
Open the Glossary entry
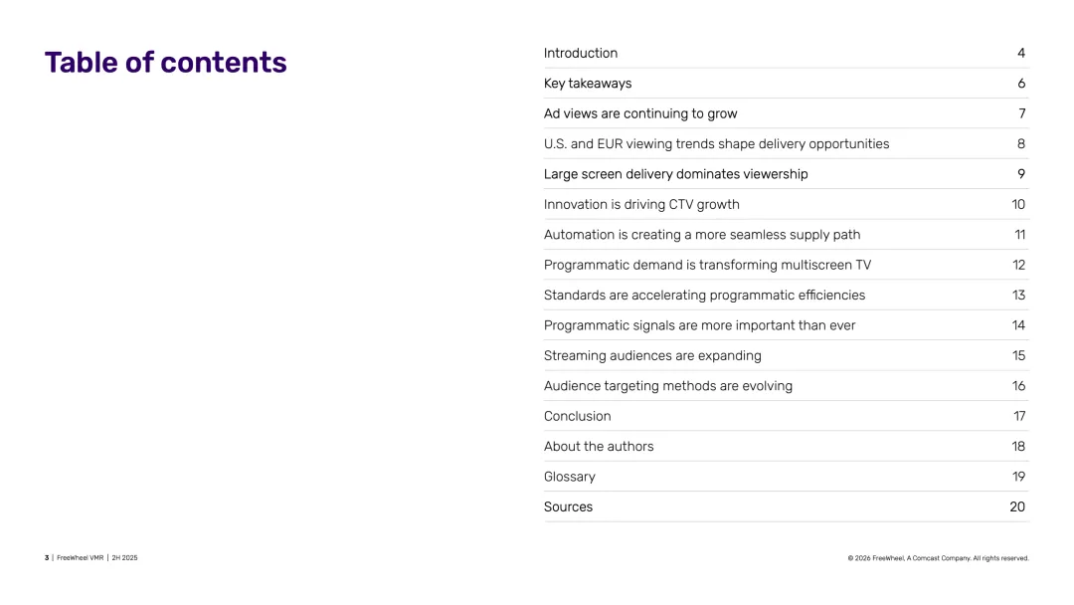[x=570, y=477]
